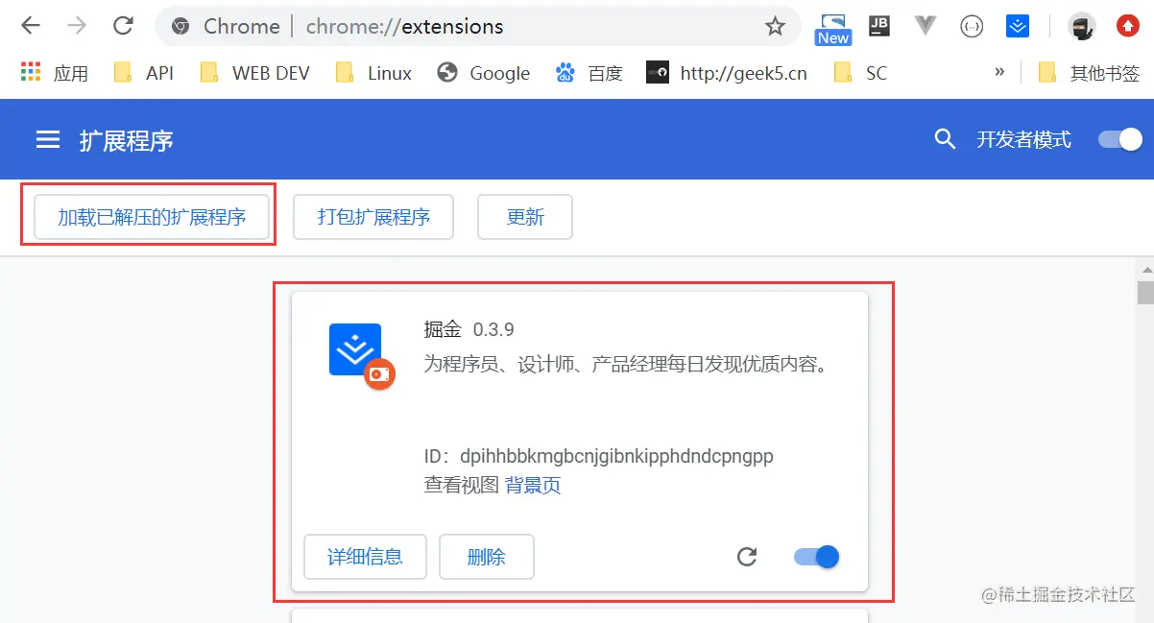Click the Chrome icon in the address bar
The width and height of the screenshot is (1154, 623).
pos(180,26)
